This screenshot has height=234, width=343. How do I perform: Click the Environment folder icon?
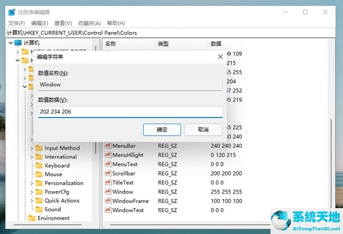(x=32, y=218)
